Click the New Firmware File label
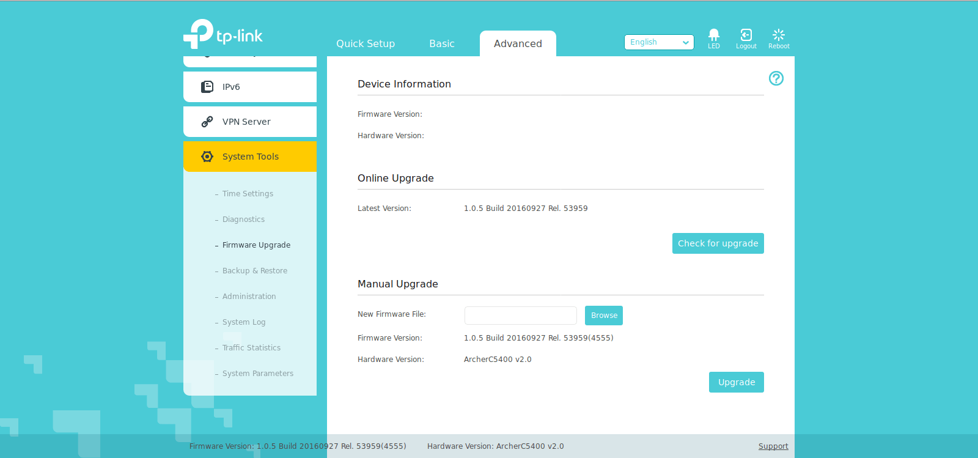This screenshot has height=458, width=978. [x=392, y=314]
